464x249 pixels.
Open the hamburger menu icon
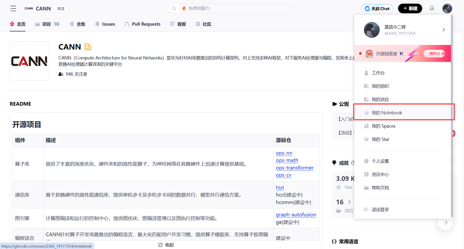click(13, 8)
